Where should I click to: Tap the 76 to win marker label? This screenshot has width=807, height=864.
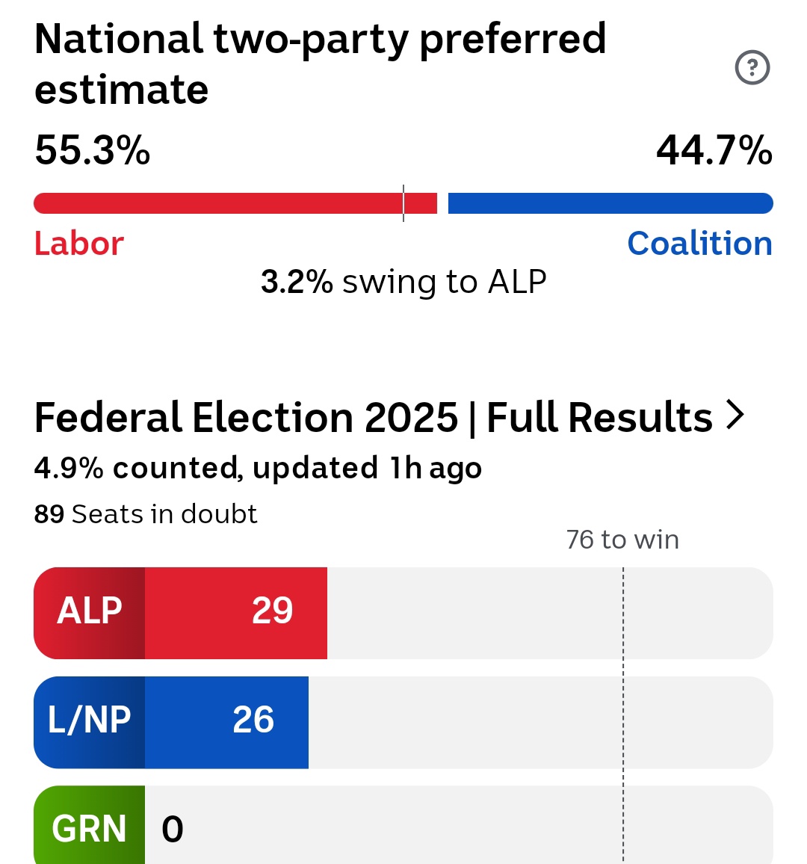point(622,540)
